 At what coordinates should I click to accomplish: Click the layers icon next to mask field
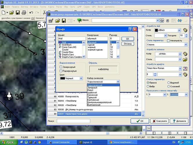[x=162, y=21]
